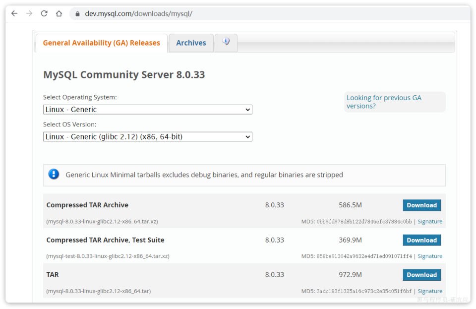Follow 'Looking for previous GA versions?' link
The width and height of the screenshot is (476, 309).
(384, 102)
